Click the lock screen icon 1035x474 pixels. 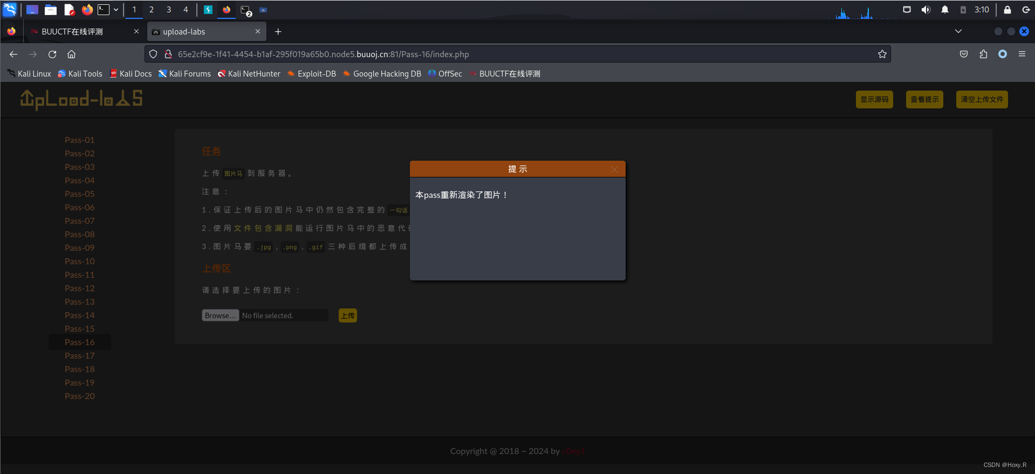pos(1007,10)
